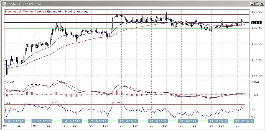The height and width of the screenshot is (130, 265).
Task: Select the 18.10.2019 date marker
Action: 188,121
